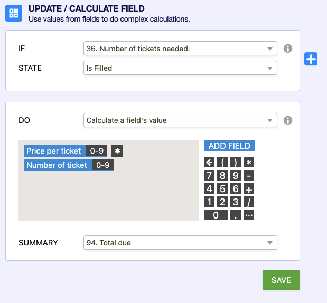The width and height of the screenshot is (327, 303).
Task: Select the 'Number of ticket' field token
Action: click(x=57, y=165)
